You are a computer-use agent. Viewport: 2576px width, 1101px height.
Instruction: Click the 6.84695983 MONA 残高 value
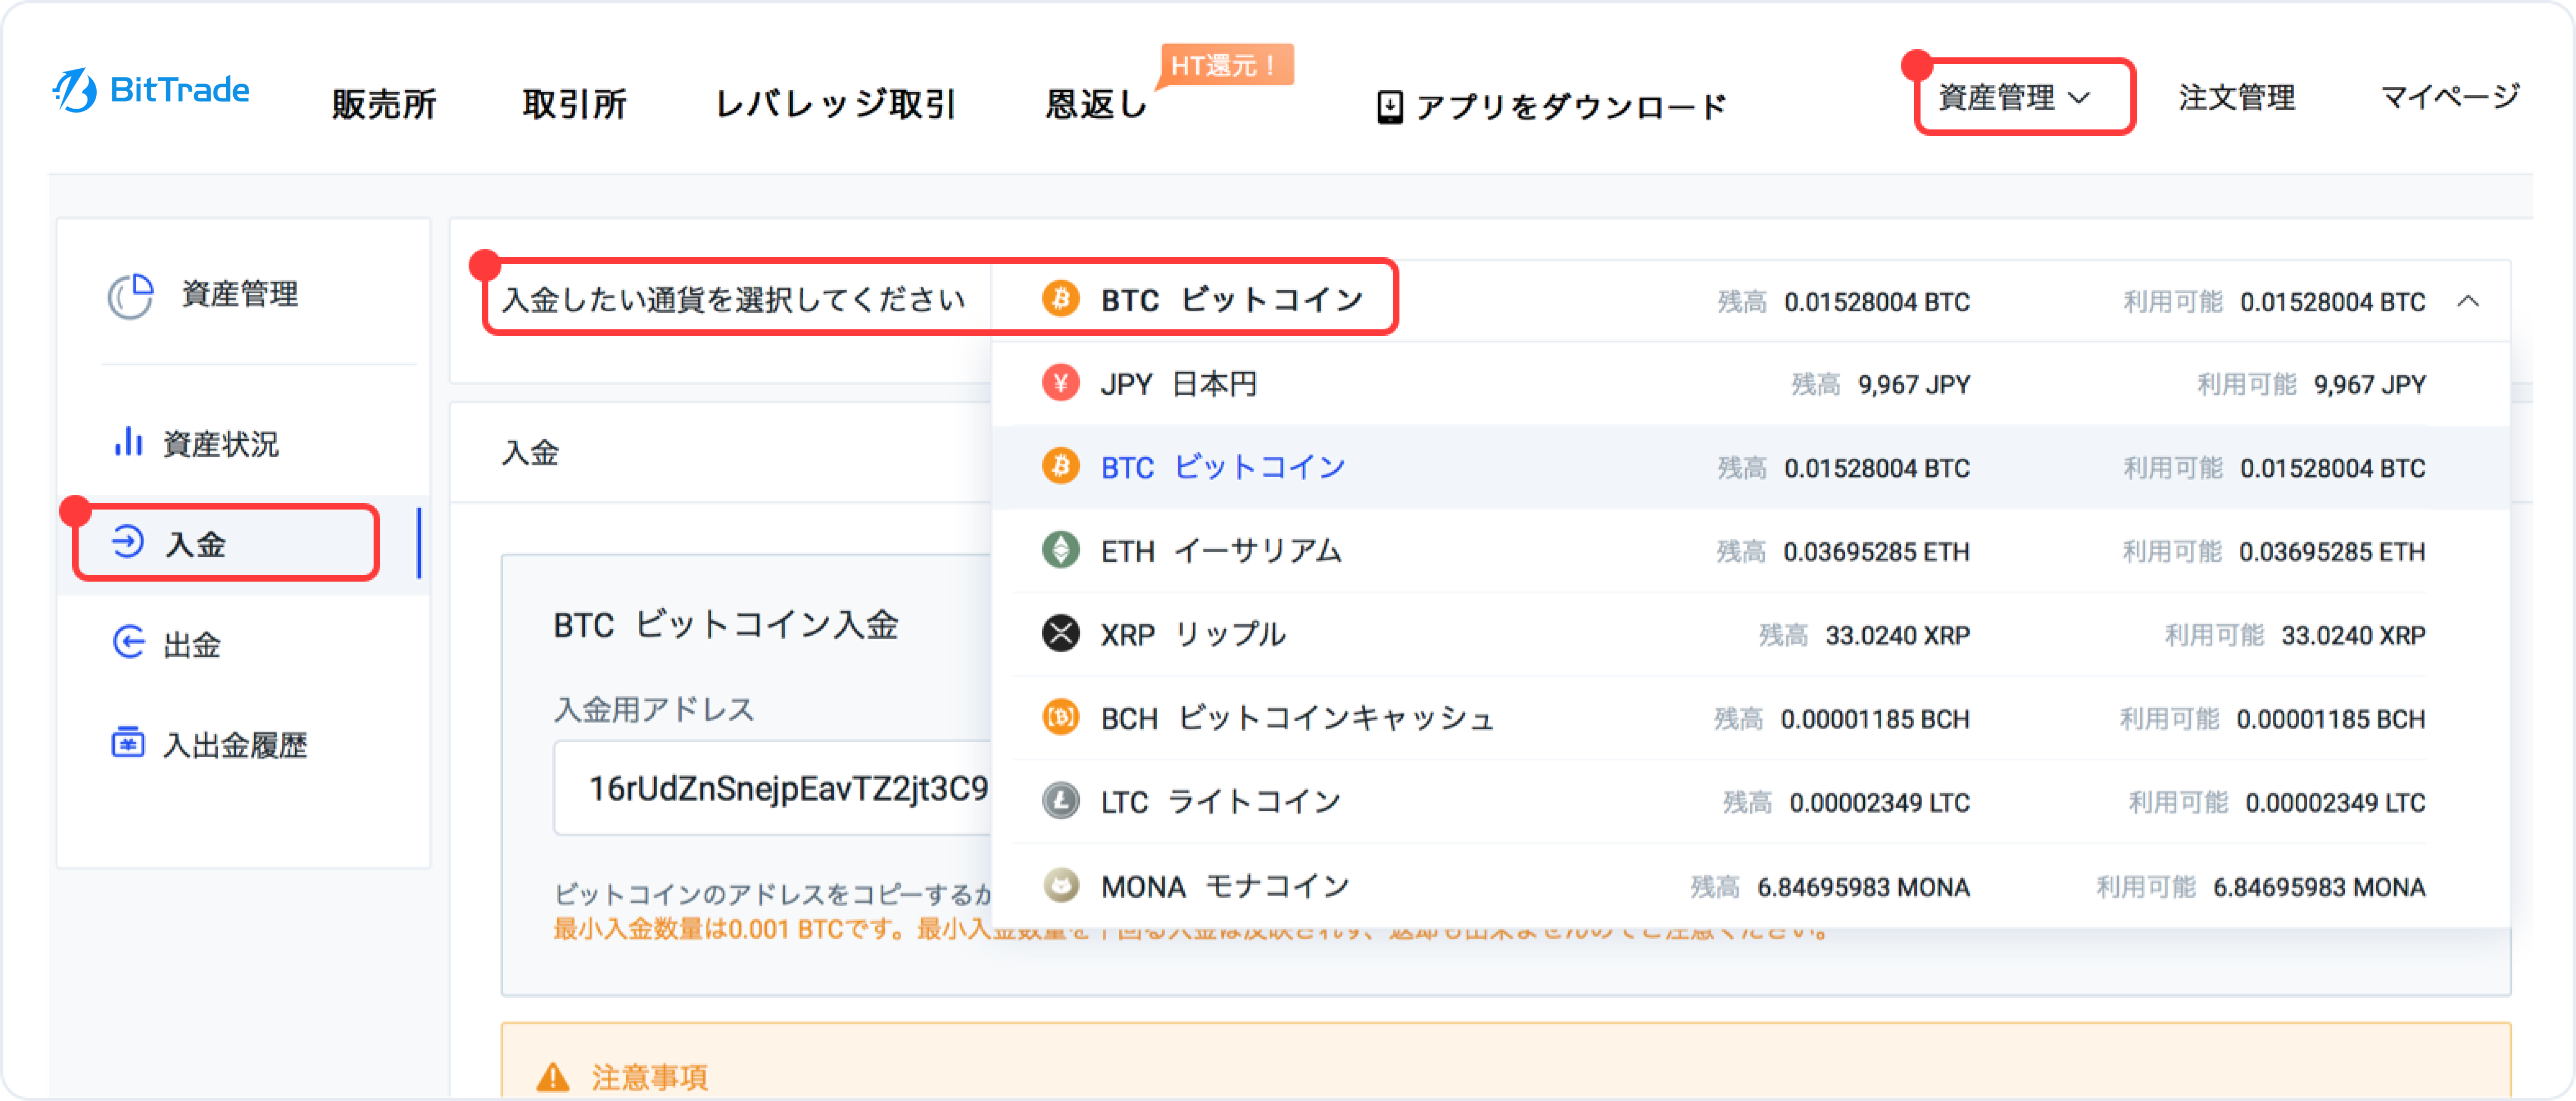click(x=1863, y=887)
